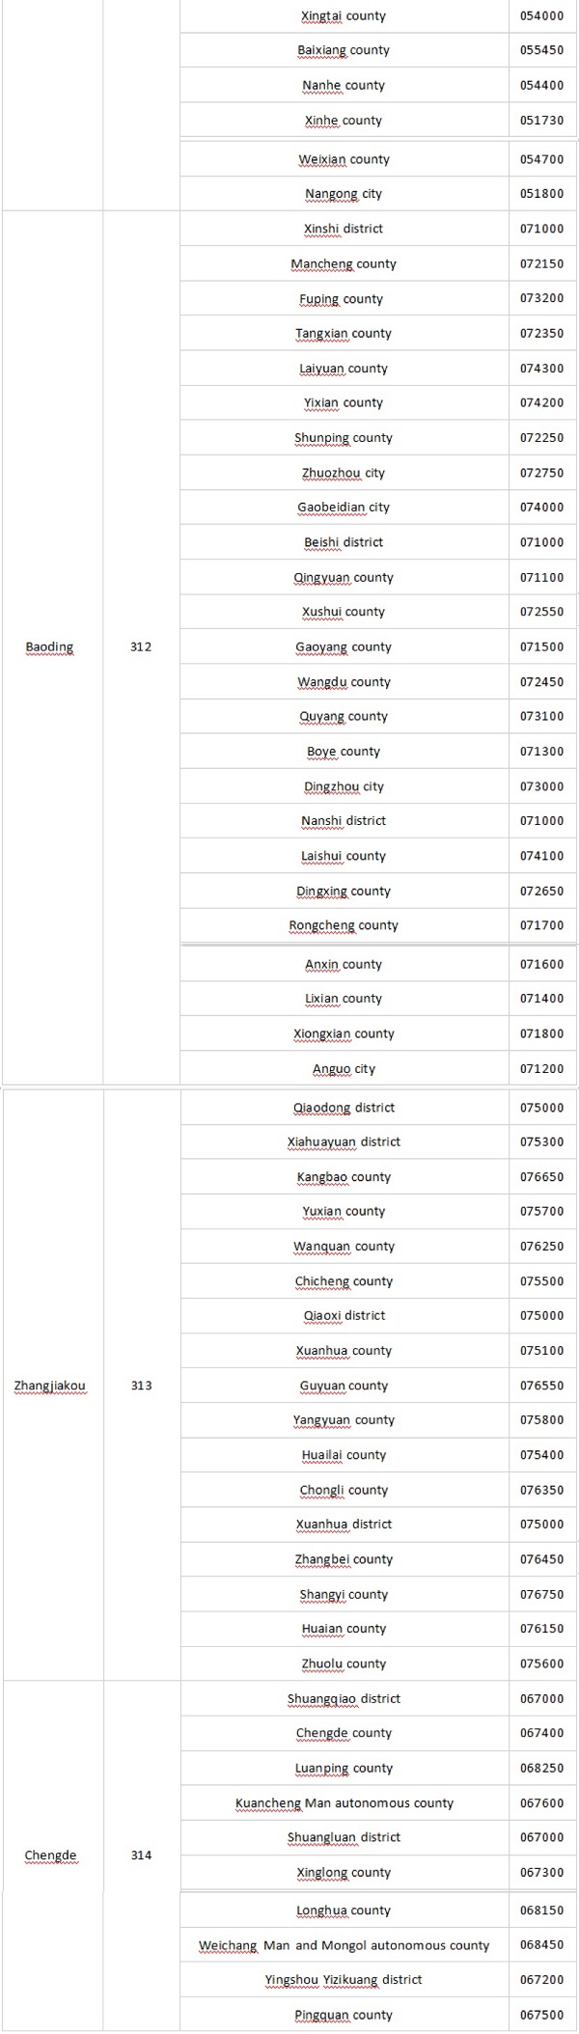Select the Zhangjiakou city name cell
This screenshot has width=579, height=2034.
[x=49, y=1387]
